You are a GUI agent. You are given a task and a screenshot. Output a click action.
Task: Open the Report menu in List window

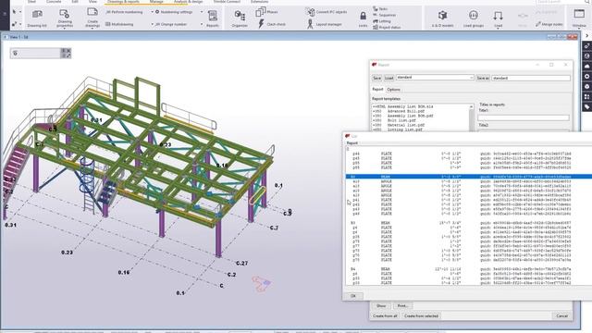tap(351, 143)
